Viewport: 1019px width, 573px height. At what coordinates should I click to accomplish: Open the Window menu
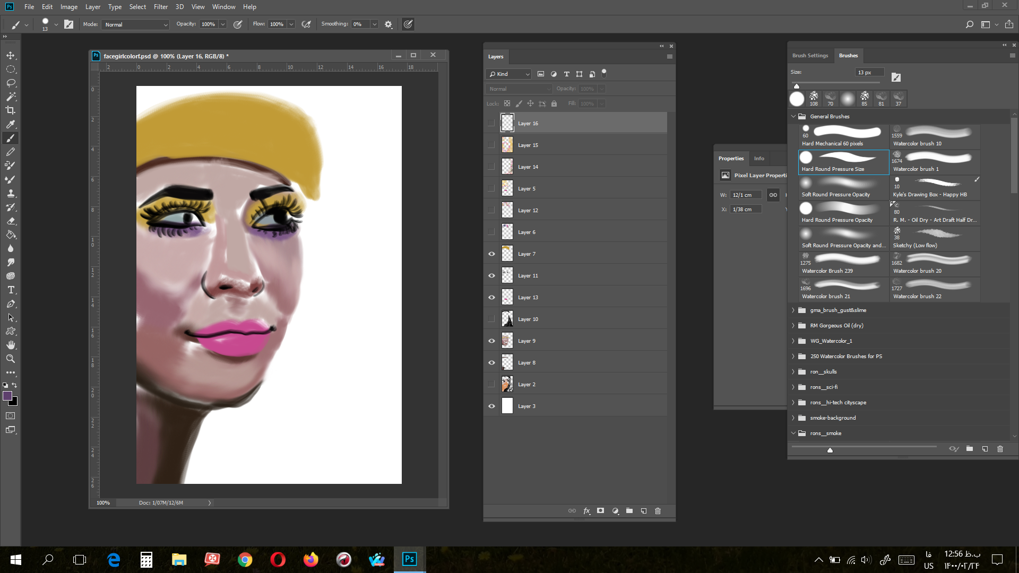pos(223,7)
